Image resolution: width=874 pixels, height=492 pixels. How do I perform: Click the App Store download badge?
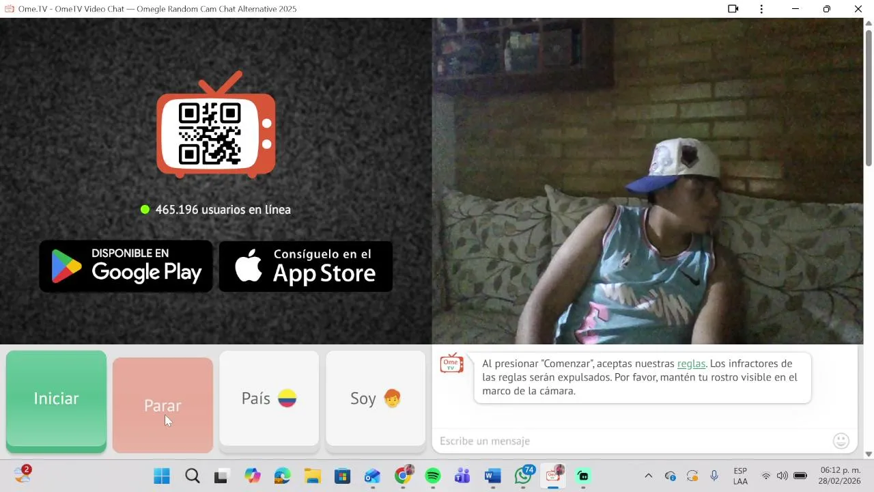coord(305,266)
